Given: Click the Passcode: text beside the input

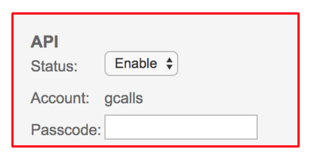Looking at the screenshot, I should (66, 130).
